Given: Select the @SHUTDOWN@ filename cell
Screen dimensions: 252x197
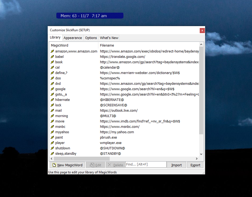Looking at the screenshot, I should point(112,148).
